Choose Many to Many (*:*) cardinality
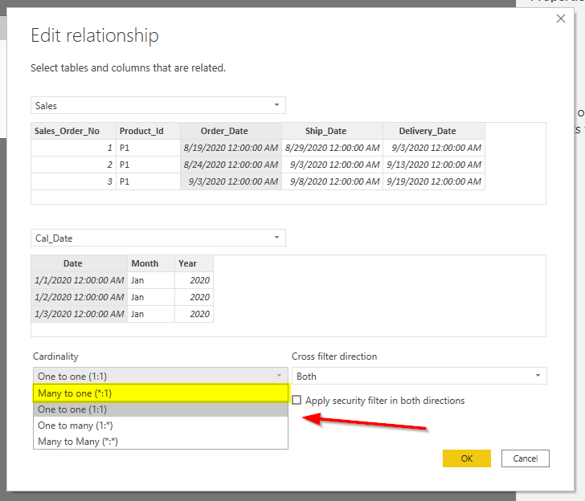The width and height of the screenshot is (585, 501). click(x=161, y=442)
